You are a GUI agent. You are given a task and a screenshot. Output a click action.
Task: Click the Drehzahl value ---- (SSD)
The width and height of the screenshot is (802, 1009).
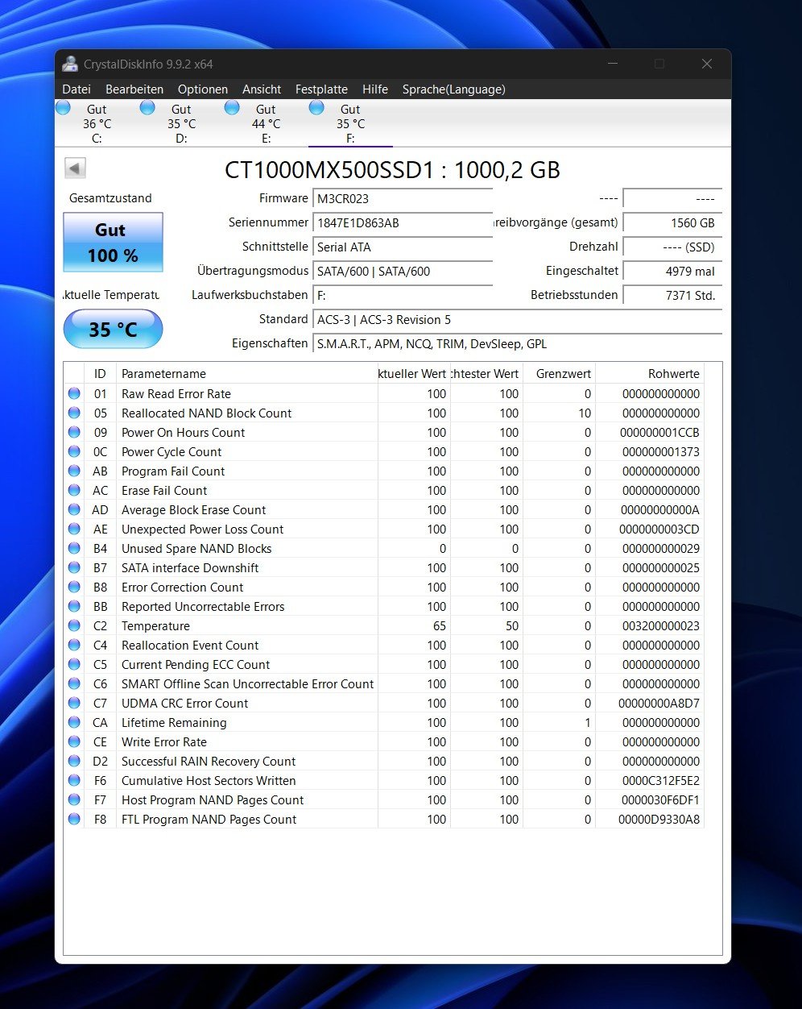(x=672, y=247)
